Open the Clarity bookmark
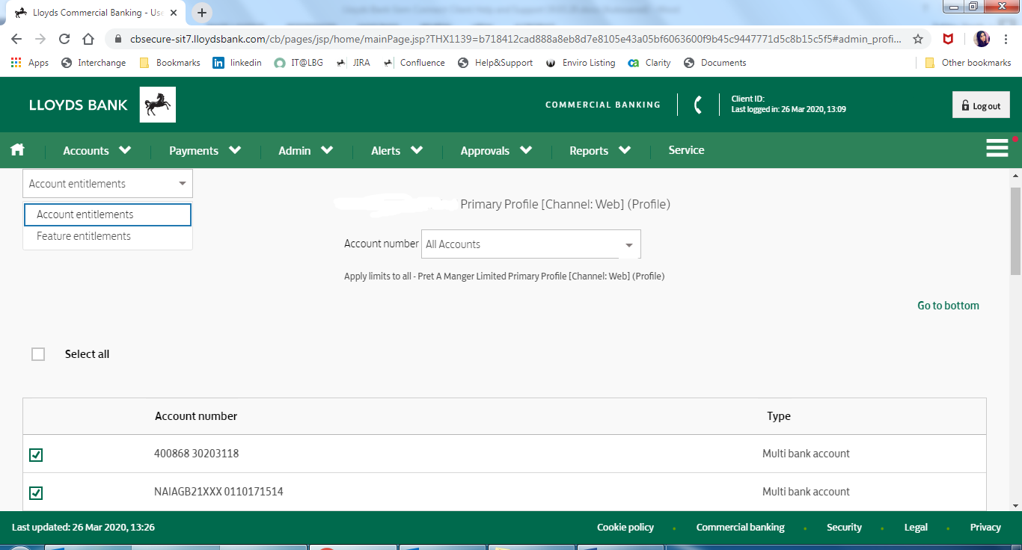This screenshot has height=550, width=1022. [x=649, y=63]
